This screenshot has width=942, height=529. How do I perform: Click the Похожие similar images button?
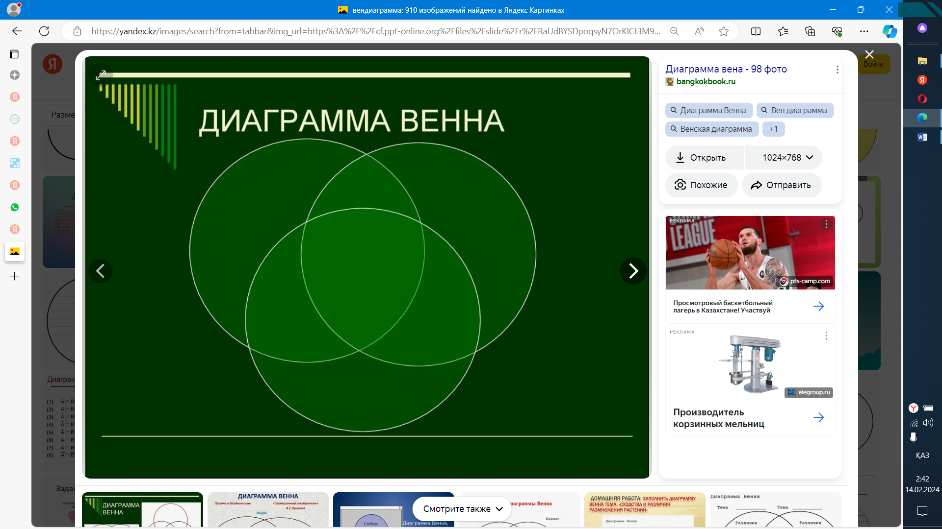tap(702, 185)
